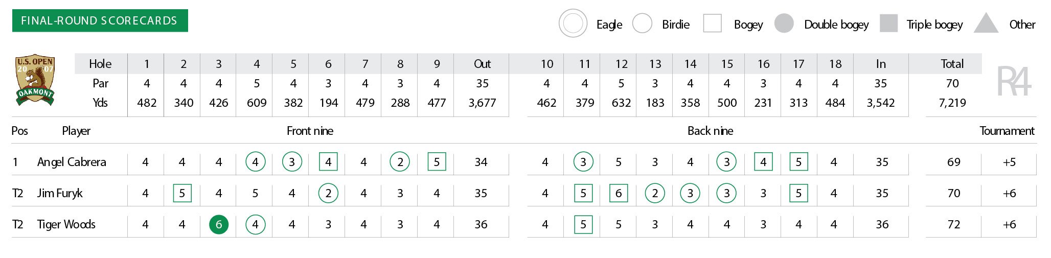Click the Front nine section label
The width and height of the screenshot is (1051, 258).
coord(310,131)
